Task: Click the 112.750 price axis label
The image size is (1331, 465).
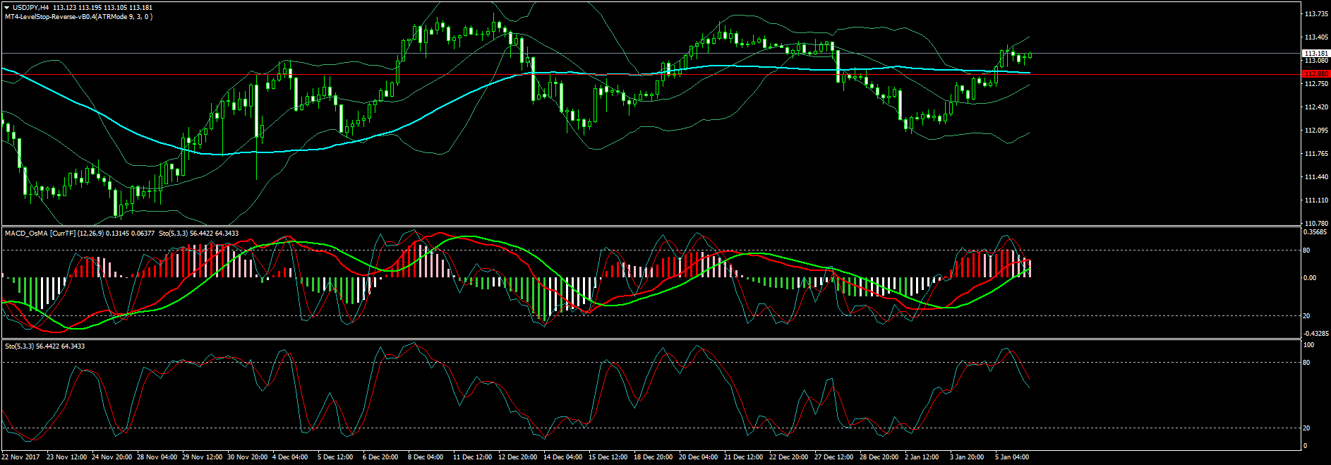Action: pyautogui.click(x=1317, y=84)
